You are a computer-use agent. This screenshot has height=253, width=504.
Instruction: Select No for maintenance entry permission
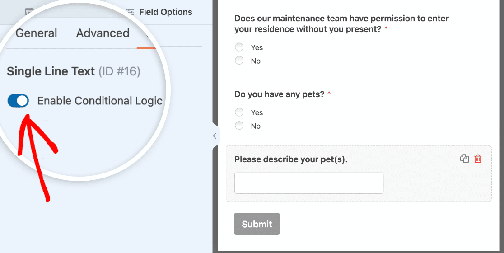[239, 61]
